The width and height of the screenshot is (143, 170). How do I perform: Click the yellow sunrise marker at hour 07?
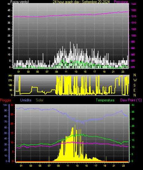click(x=49, y=159)
